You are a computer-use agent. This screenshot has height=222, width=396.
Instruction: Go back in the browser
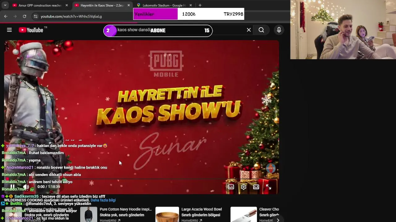tap(6, 16)
